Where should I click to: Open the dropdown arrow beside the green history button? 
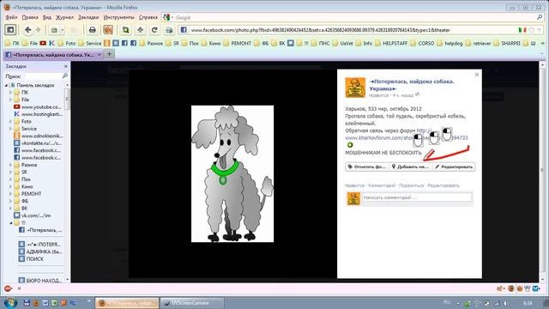point(62,30)
